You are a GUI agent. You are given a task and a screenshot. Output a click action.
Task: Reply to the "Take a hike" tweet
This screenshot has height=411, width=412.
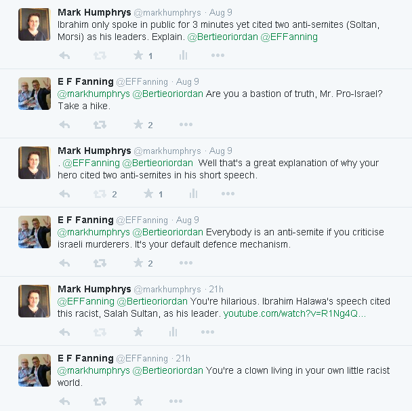pos(64,125)
